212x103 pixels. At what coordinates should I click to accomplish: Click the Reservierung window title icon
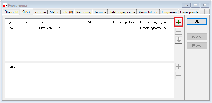(5, 5)
